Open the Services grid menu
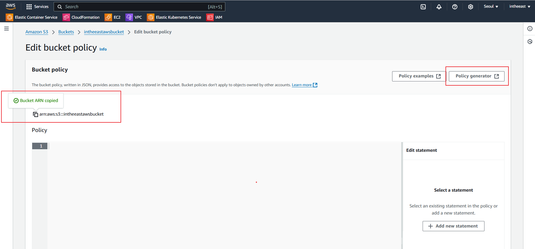The width and height of the screenshot is (535, 249). tap(37, 7)
